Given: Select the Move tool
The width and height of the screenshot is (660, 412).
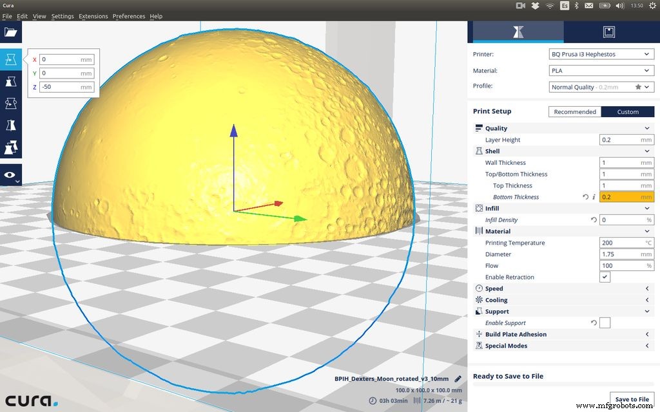Looking at the screenshot, I should pyautogui.click(x=10, y=60).
